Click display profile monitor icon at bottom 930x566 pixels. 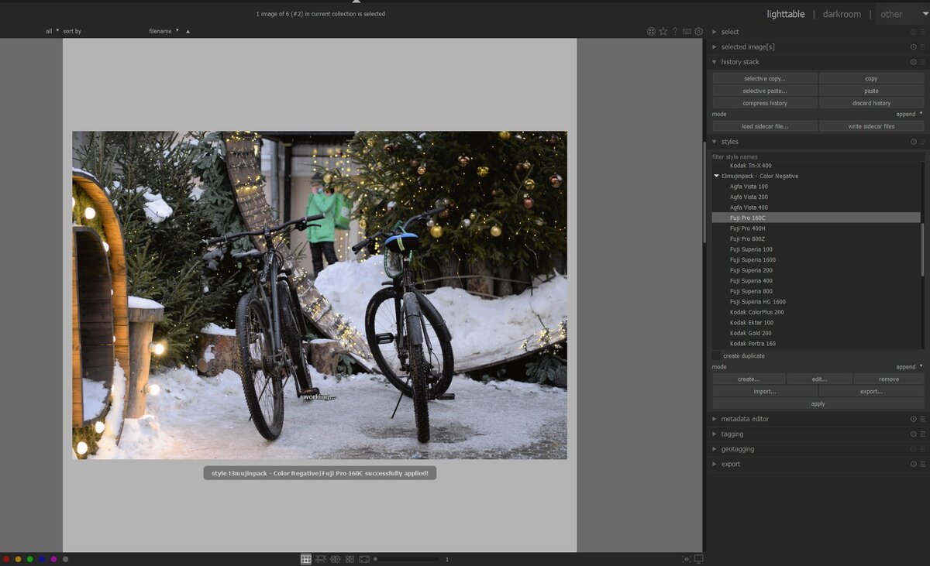click(698, 559)
